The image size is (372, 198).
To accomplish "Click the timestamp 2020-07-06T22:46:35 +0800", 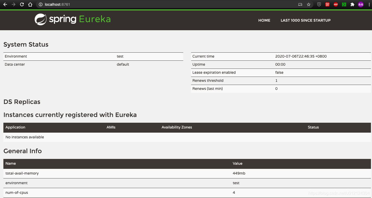I will (301, 56).
